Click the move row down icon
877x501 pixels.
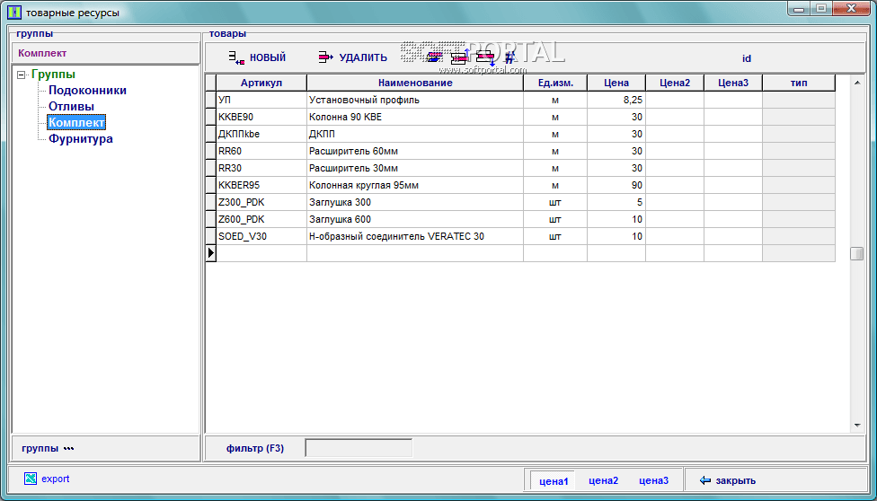click(x=485, y=57)
